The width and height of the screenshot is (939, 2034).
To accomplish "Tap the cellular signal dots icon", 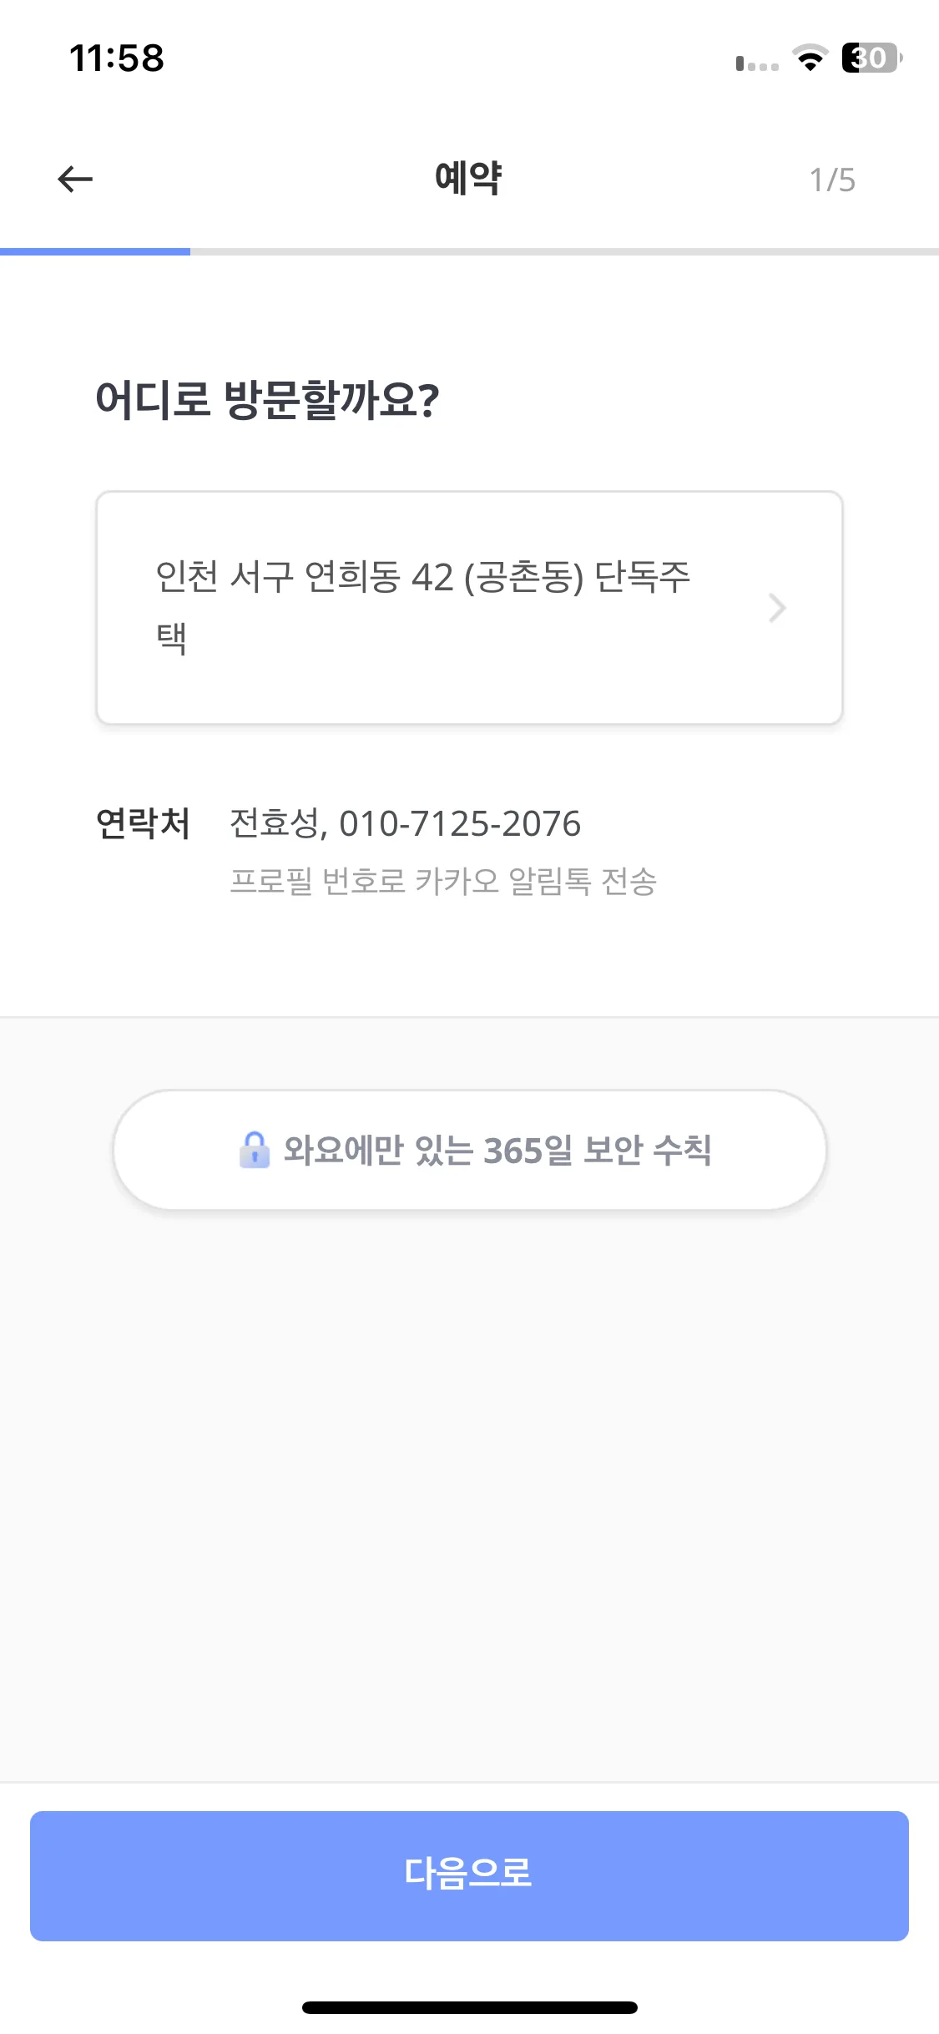I will [x=757, y=63].
